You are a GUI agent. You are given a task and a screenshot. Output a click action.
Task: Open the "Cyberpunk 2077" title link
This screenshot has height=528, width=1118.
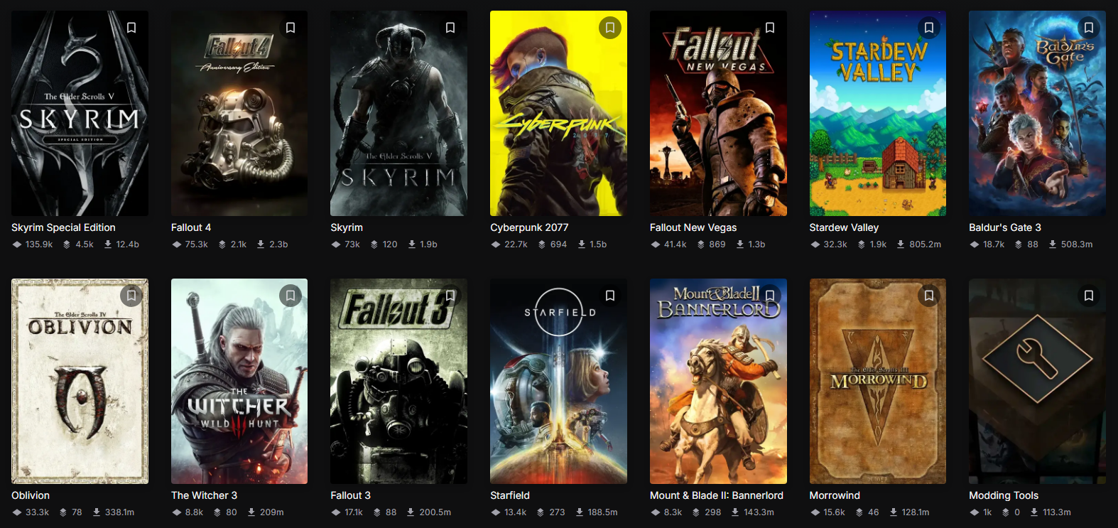pyautogui.click(x=529, y=227)
